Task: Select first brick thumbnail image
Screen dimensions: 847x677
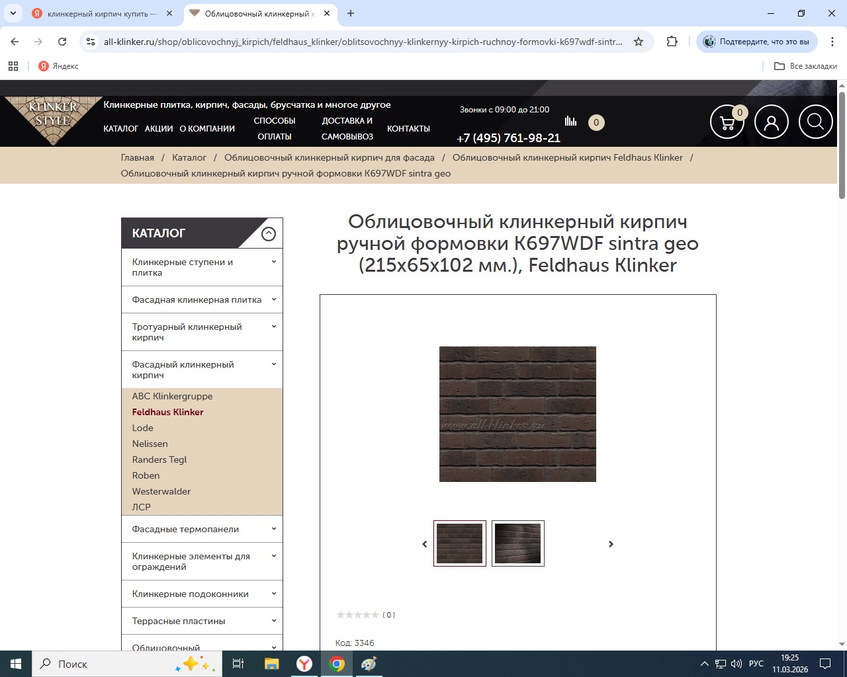Action: [x=460, y=543]
